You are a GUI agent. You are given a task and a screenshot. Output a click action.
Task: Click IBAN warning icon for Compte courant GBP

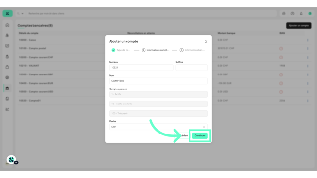[x=281, y=74]
